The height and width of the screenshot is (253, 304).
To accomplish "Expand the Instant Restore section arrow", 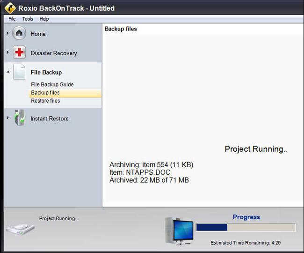I will point(7,118).
